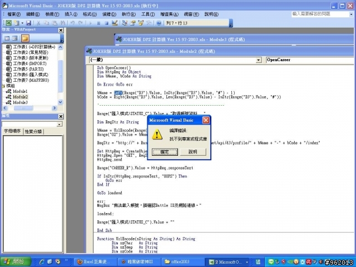The height and width of the screenshot is (267, 356).
Task: Click the Find binoculars icon
Action: pyautogui.click(x=62, y=23)
